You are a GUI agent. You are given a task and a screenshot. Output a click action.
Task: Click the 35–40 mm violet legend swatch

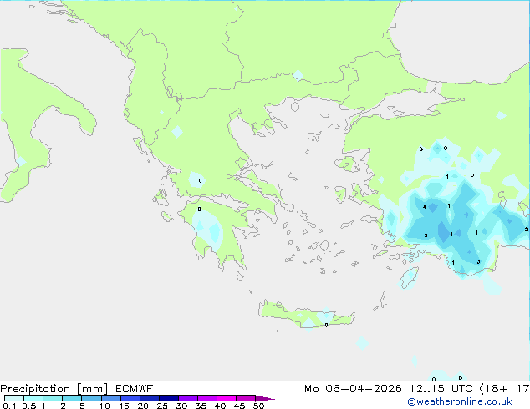point(206,398)
